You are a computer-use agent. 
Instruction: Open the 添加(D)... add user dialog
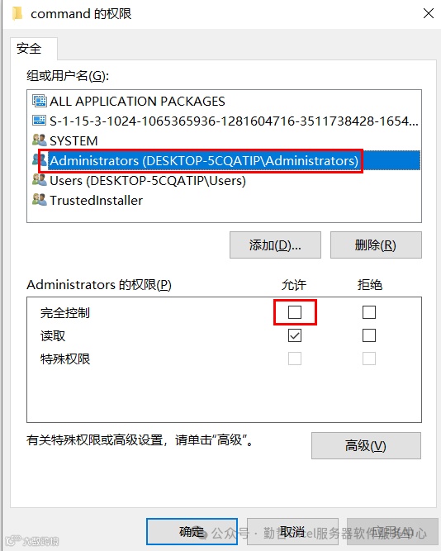coord(275,245)
